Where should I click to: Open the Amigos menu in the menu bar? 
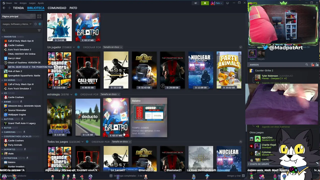click(x=23, y=3)
